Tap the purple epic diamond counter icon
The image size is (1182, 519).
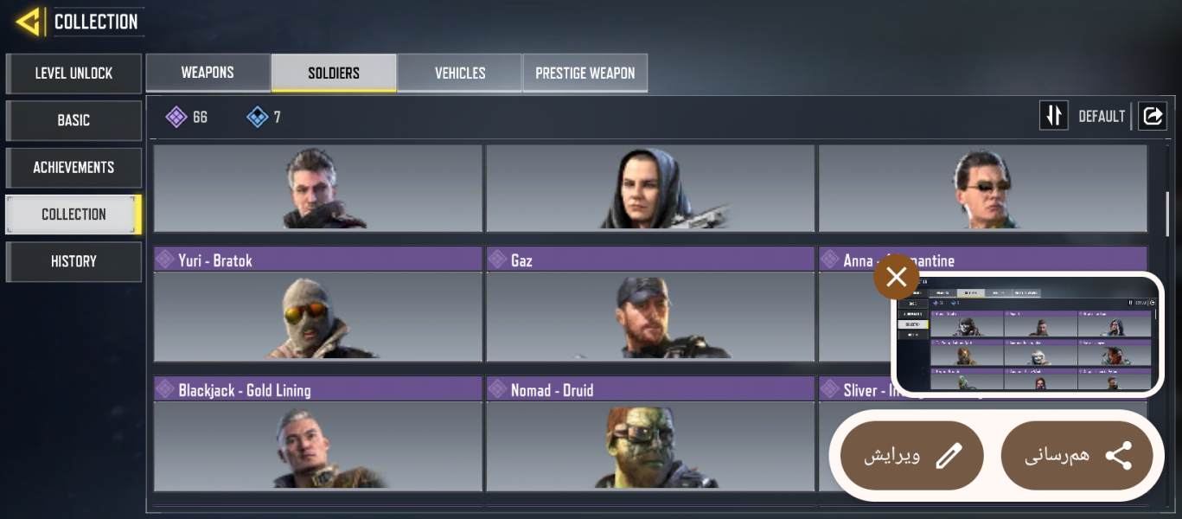pyautogui.click(x=176, y=117)
